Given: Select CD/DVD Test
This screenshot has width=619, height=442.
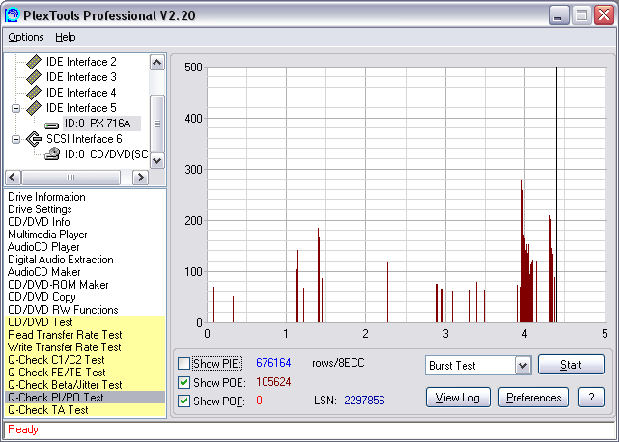Looking at the screenshot, I should pyautogui.click(x=85, y=322).
